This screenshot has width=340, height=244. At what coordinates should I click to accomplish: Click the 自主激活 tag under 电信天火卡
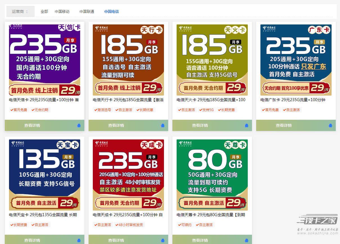[x=186, y=110]
